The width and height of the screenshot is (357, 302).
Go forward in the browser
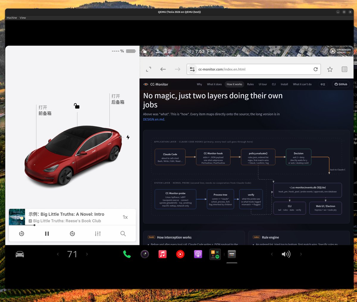click(x=178, y=69)
